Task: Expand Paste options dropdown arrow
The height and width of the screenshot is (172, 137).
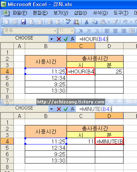Action: (109, 22)
